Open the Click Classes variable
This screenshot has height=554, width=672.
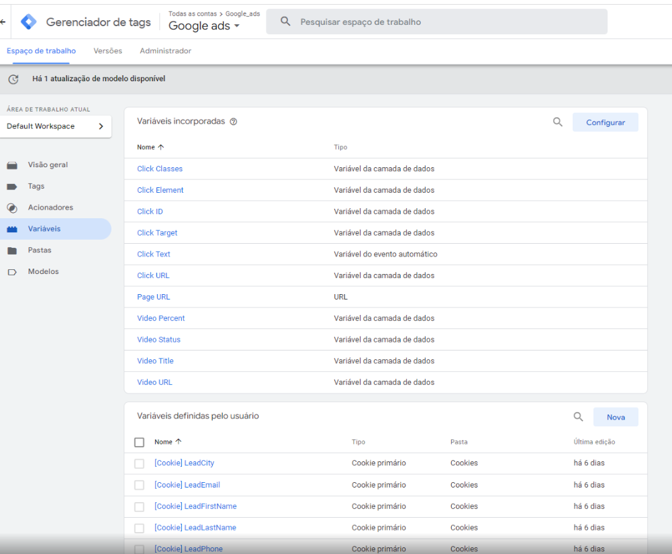point(160,169)
